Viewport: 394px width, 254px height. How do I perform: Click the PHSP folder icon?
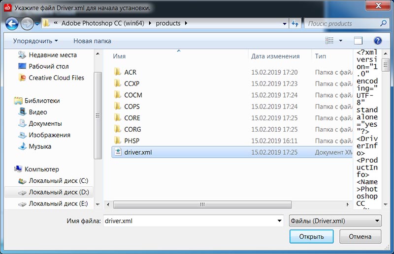[x=118, y=141]
